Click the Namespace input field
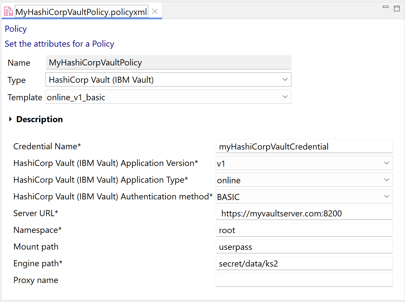Image resolution: width=405 pixels, height=302 pixels. 304,230
